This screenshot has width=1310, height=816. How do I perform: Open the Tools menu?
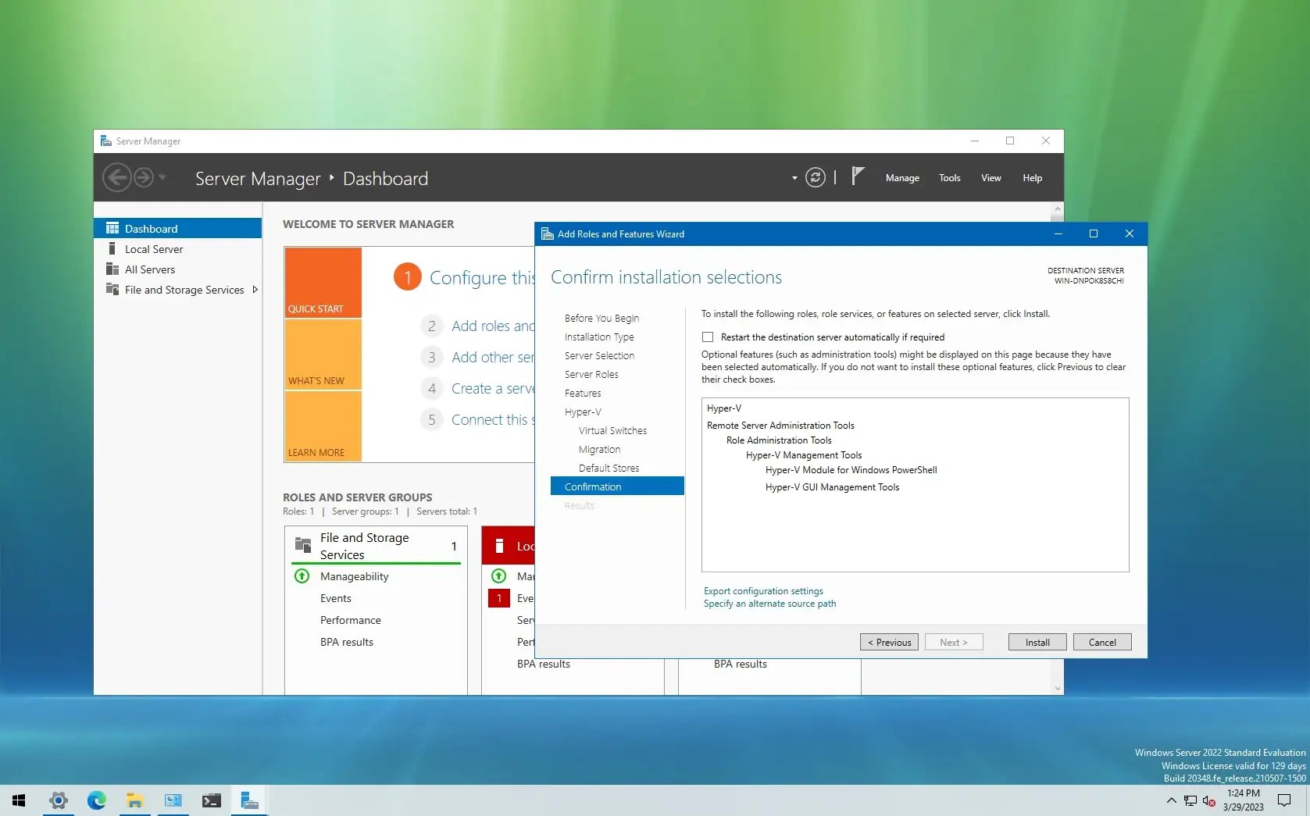[x=949, y=178]
